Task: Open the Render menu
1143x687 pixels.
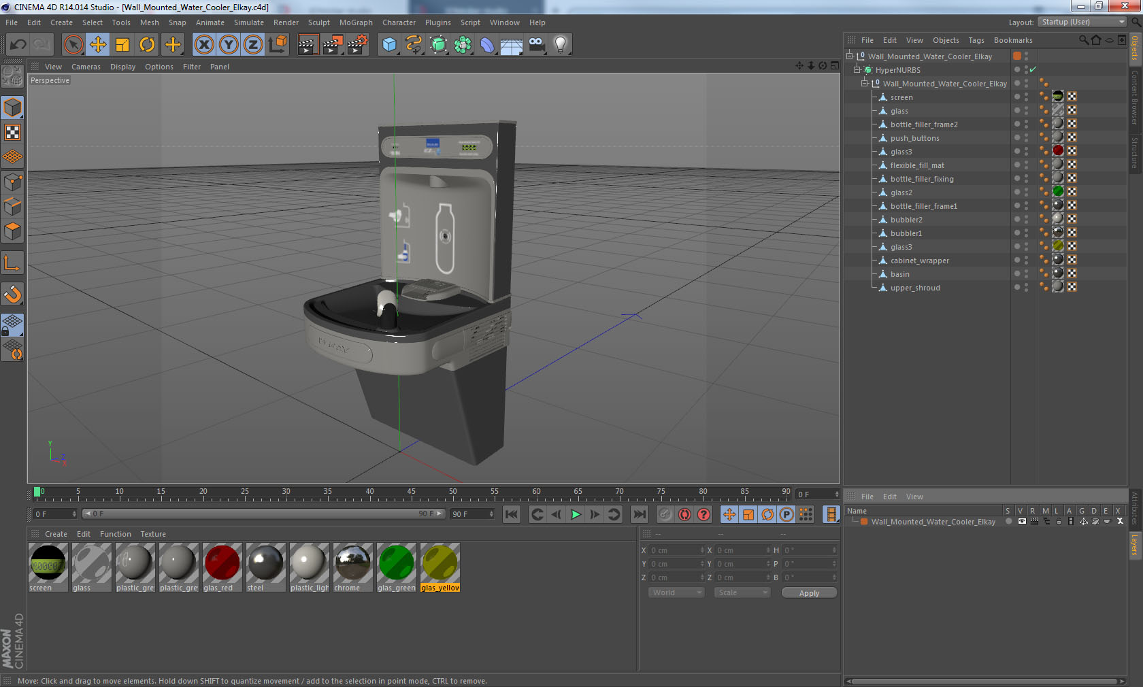Action: pyautogui.click(x=286, y=22)
